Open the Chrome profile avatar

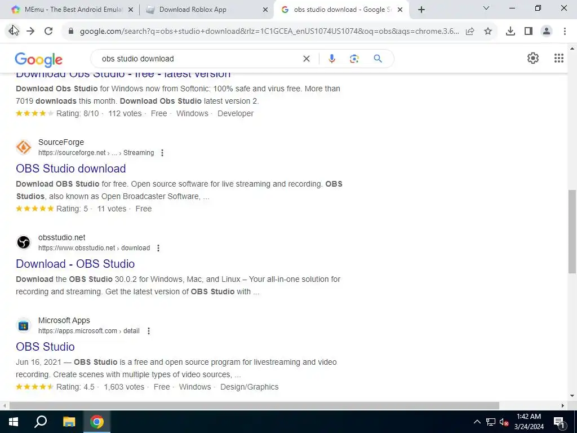[547, 32]
